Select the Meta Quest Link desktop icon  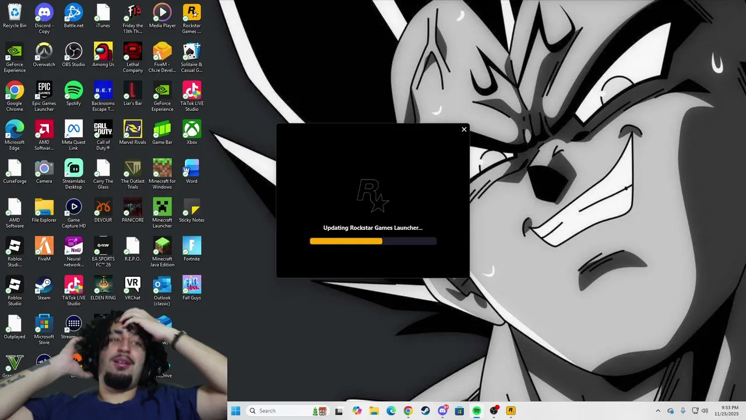[x=73, y=136]
